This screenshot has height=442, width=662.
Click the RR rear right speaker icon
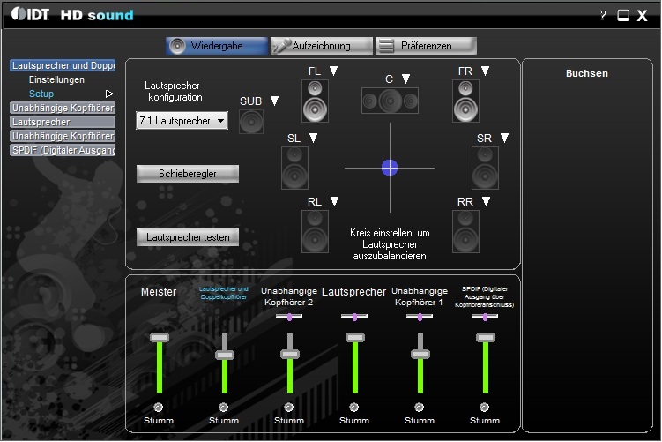(465, 231)
